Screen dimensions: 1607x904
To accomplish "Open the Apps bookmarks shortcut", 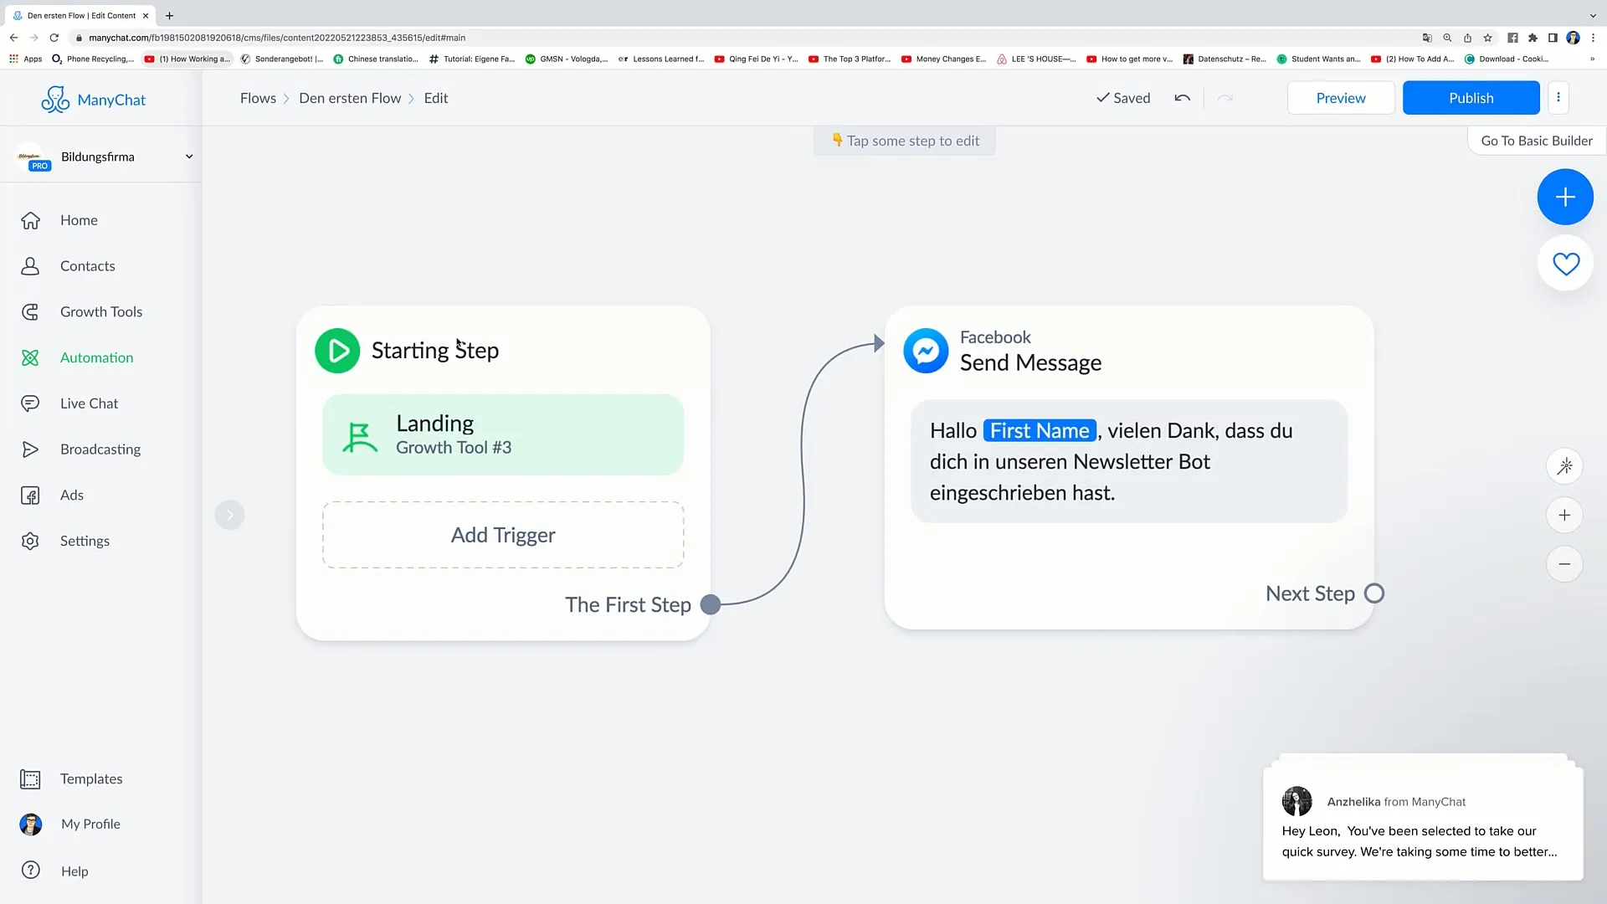I will pyautogui.click(x=25, y=59).
